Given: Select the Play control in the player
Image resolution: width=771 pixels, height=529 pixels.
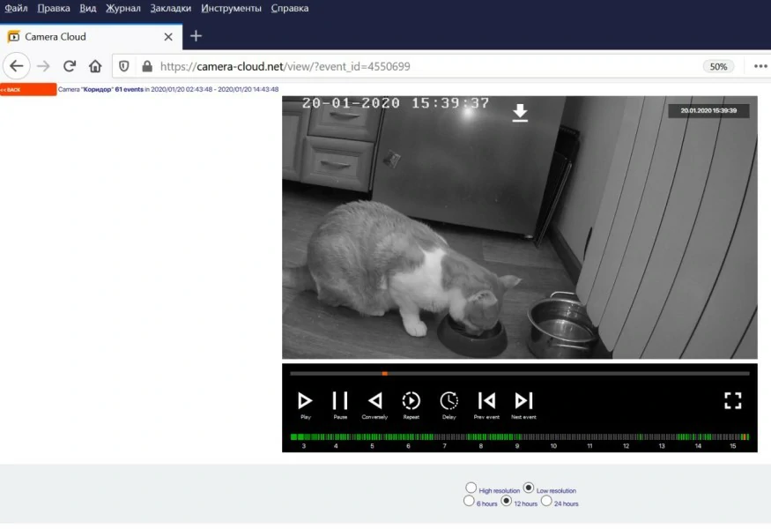Looking at the screenshot, I should 305,401.
